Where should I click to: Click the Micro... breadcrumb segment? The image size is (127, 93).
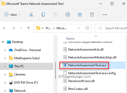62,28
